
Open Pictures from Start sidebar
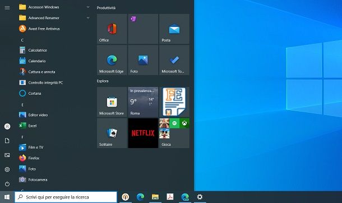[7, 155]
